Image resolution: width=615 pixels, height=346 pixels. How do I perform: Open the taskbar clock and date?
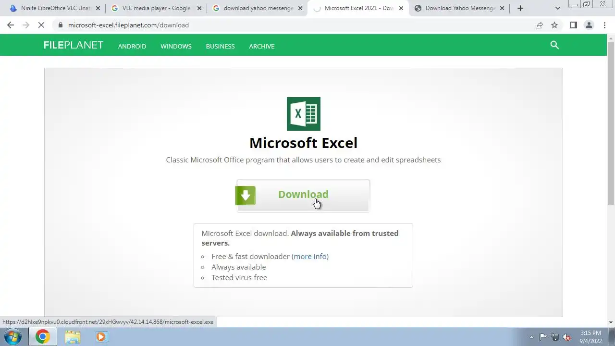click(x=590, y=337)
